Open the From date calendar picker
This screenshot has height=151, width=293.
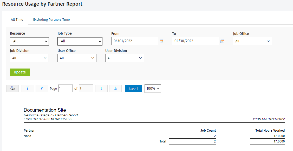point(161,41)
